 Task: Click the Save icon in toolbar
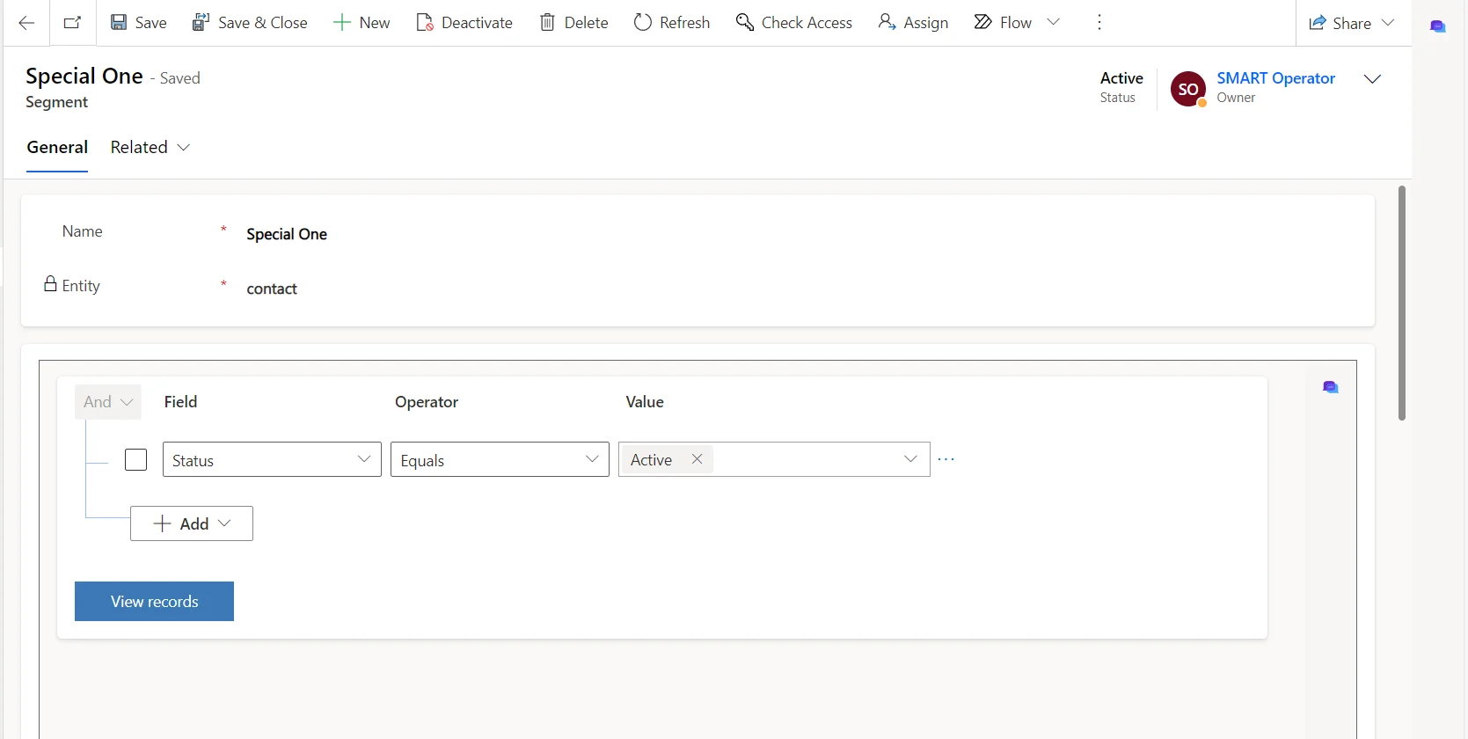[119, 23]
